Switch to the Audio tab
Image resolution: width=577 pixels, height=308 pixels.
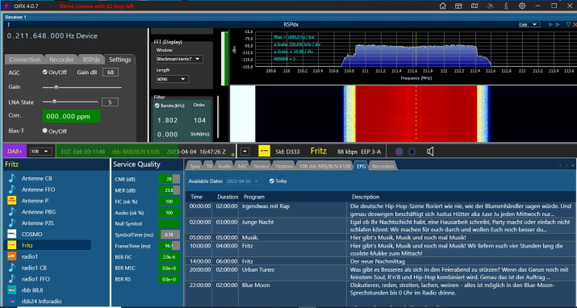[224, 166]
